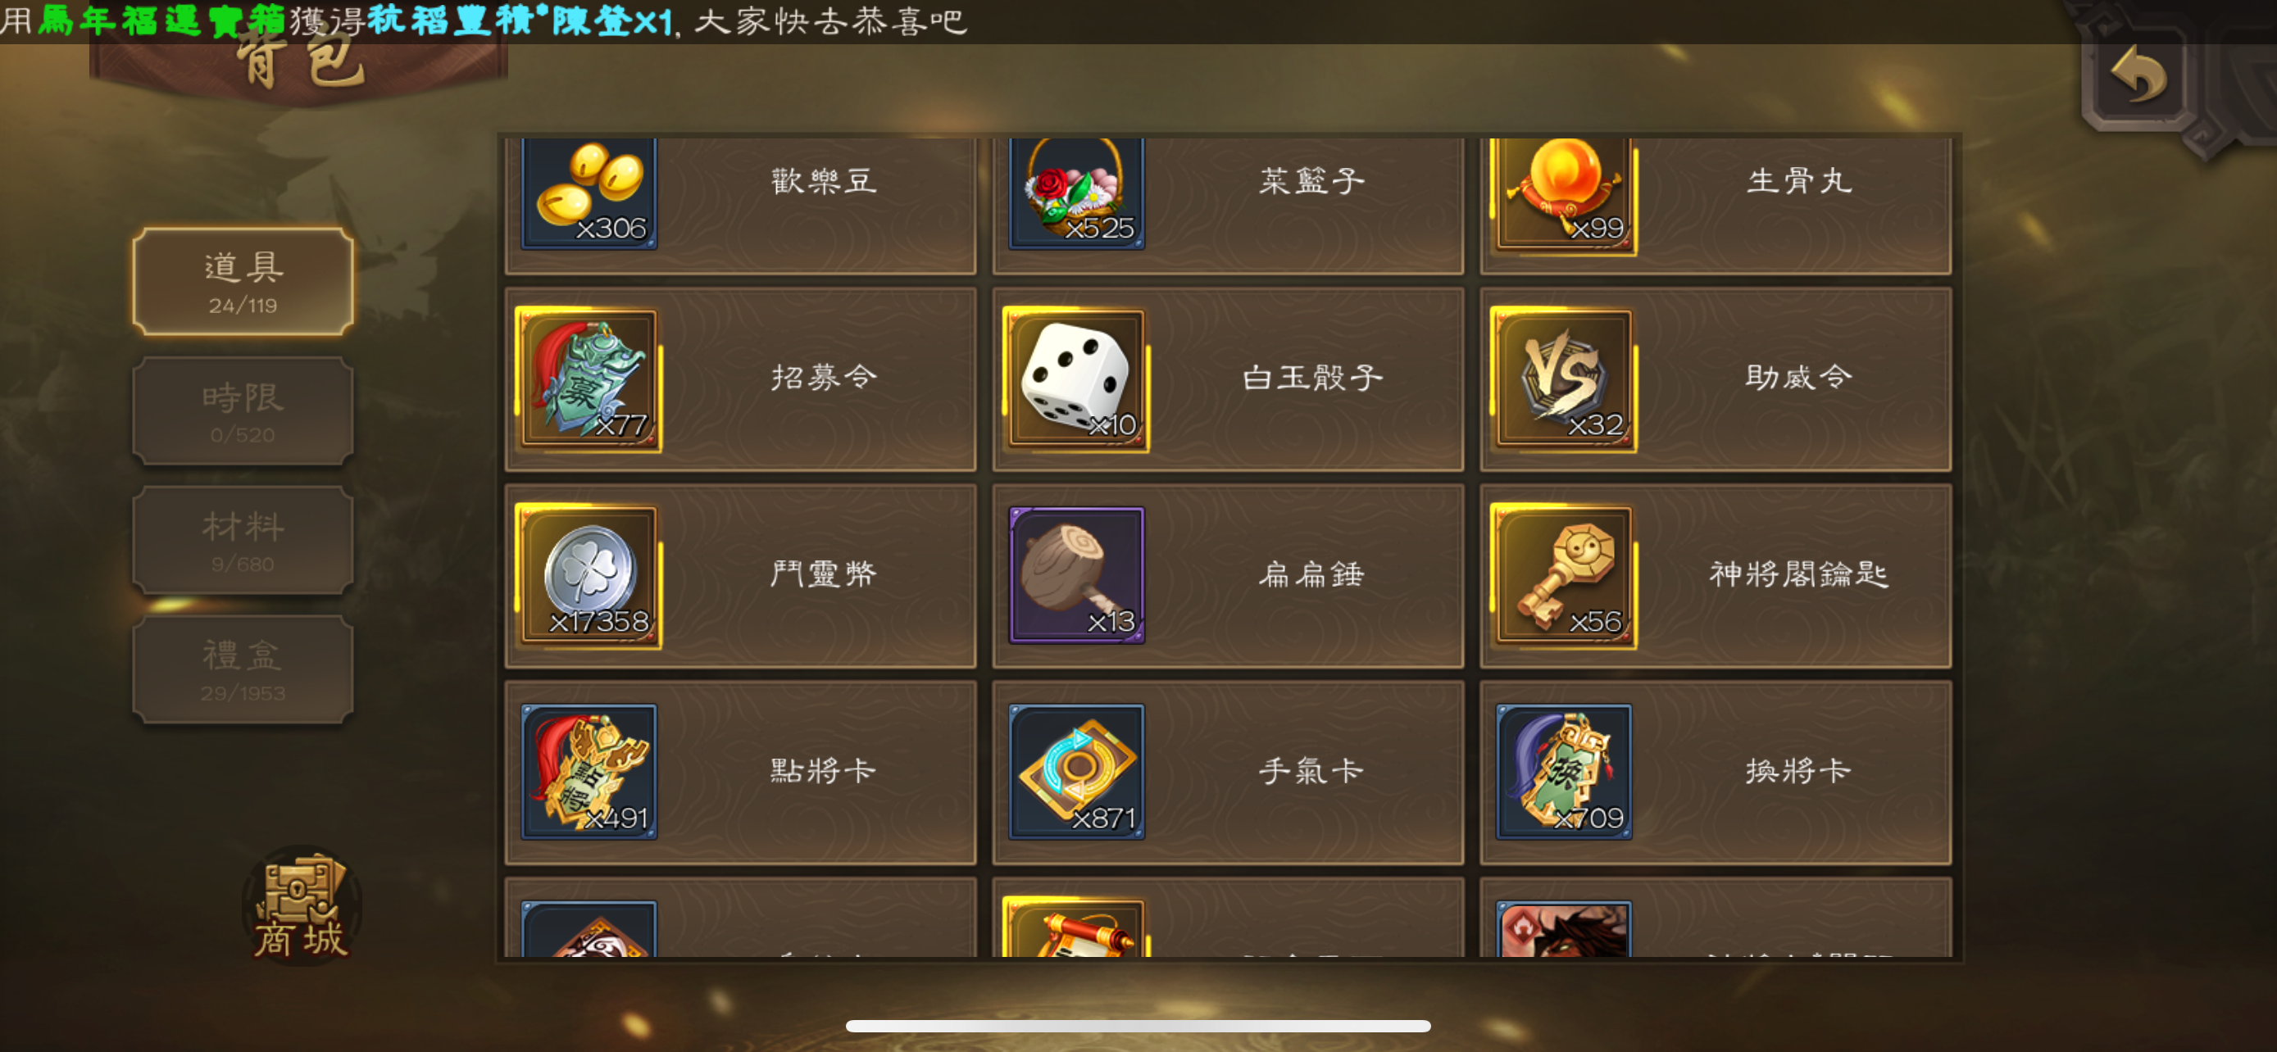Tap the 助威令 VS badge icon

[1564, 379]
